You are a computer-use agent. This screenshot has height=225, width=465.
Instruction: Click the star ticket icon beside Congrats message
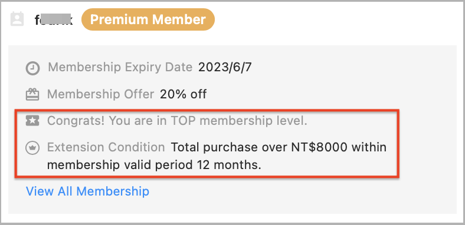(x=32, y=121)
